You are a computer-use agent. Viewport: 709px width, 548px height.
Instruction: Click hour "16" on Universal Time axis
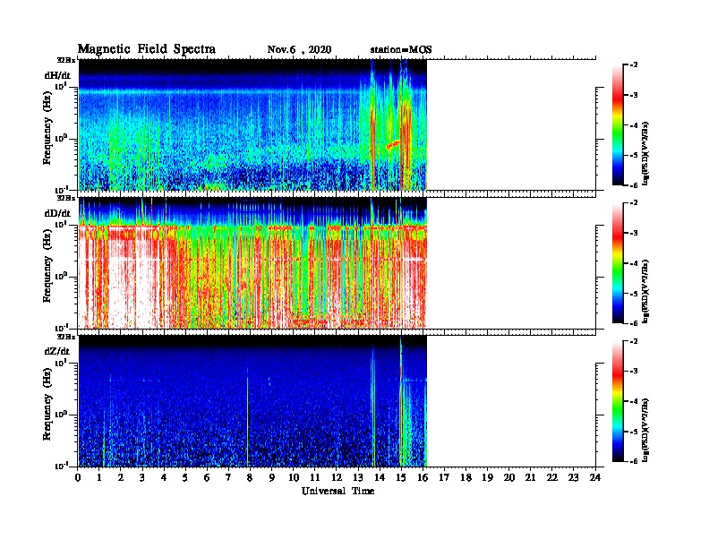coord(423,478)
